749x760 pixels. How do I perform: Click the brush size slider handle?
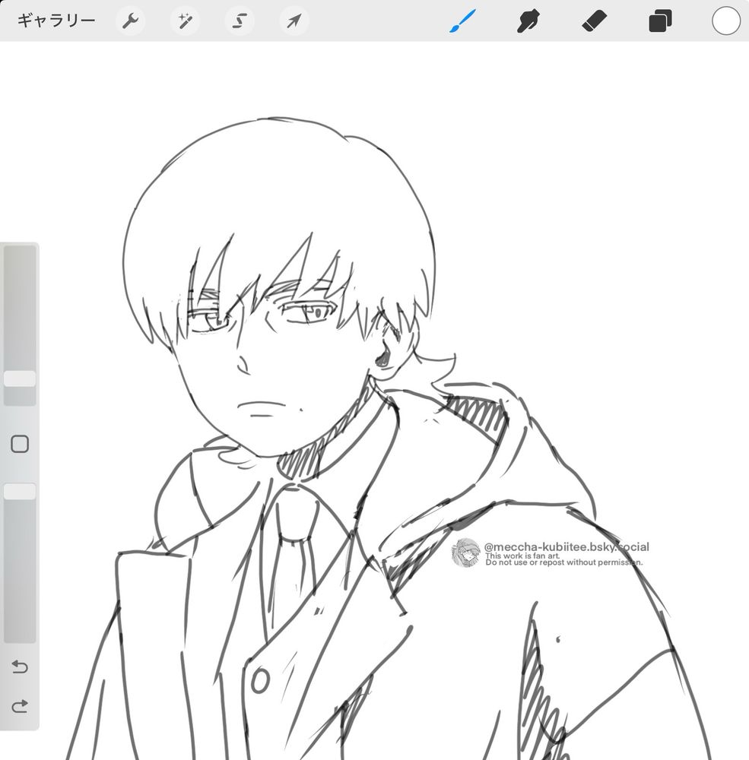pos(20,378)
